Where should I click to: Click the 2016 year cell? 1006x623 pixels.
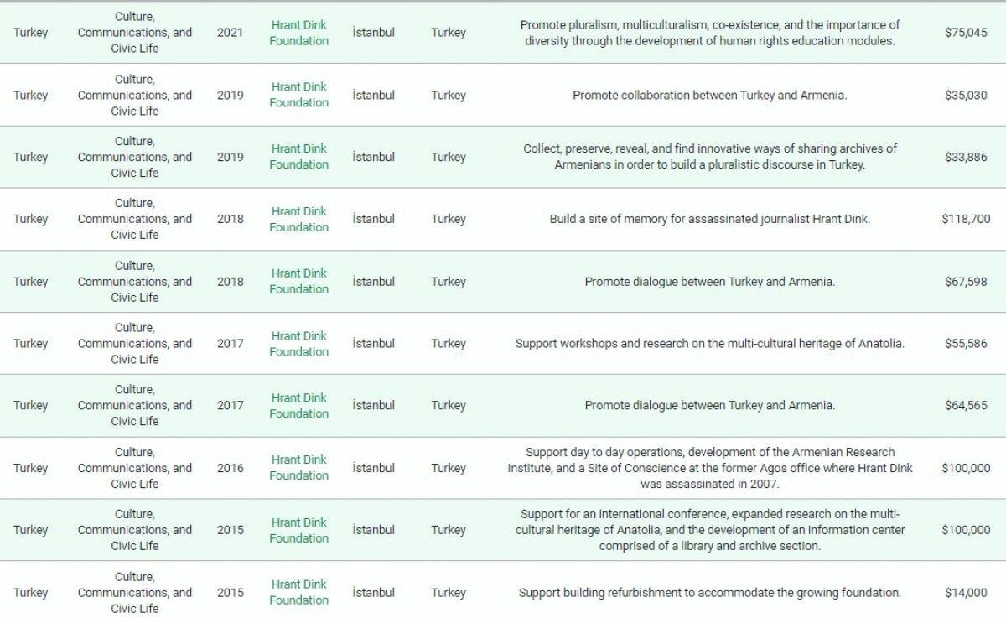230,468
